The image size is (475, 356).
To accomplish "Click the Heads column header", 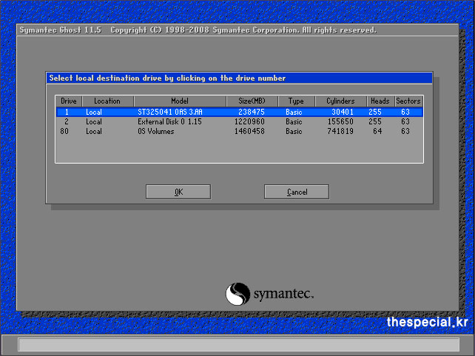I will (380, 101).
